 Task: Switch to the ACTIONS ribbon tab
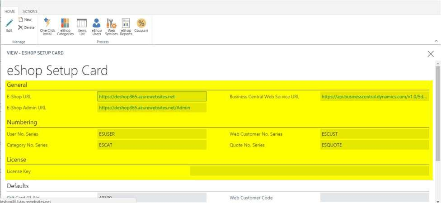[30, 11]
